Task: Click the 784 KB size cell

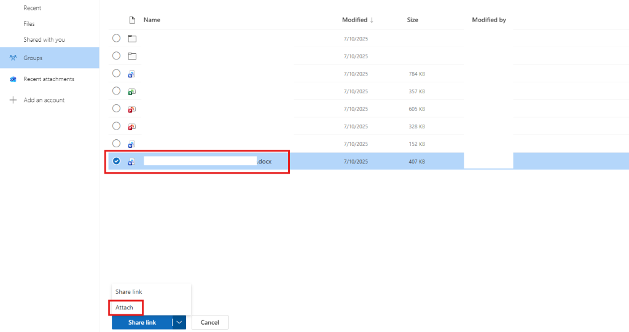Action: pyautogui.click(x=417, y=74)
